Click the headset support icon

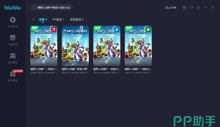[x=191, y=7]
